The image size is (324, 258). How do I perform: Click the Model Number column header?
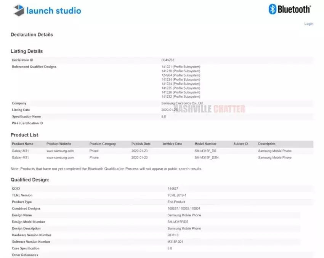205,144
